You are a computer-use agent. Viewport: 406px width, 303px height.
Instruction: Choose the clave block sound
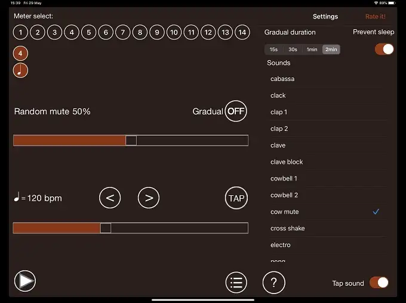click(327, 162)
